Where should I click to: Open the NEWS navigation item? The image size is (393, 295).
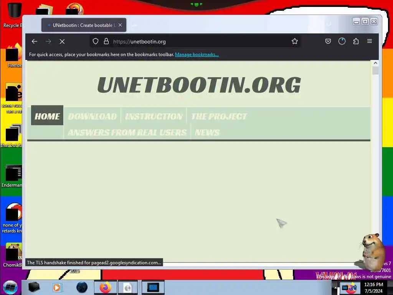pos(207,132)
